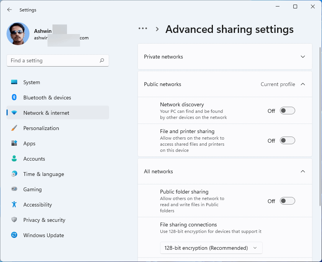
Task: Open Accounts settings page
Action: point(58,159)
